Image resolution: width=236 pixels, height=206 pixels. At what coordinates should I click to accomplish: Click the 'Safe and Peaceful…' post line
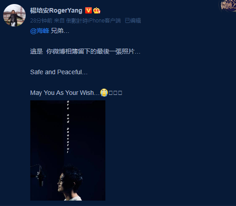59,72
